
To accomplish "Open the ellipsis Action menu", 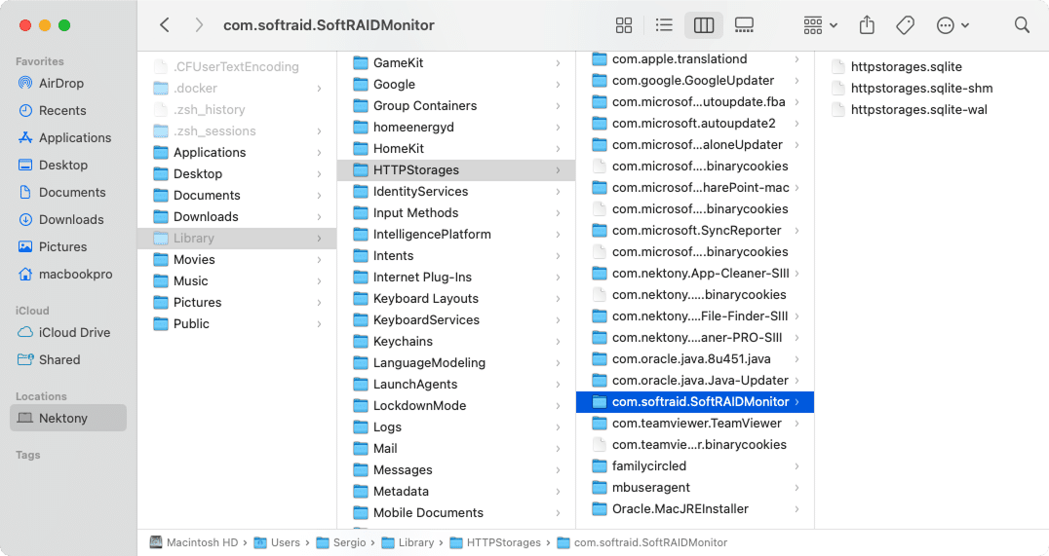I will (952, 25).
